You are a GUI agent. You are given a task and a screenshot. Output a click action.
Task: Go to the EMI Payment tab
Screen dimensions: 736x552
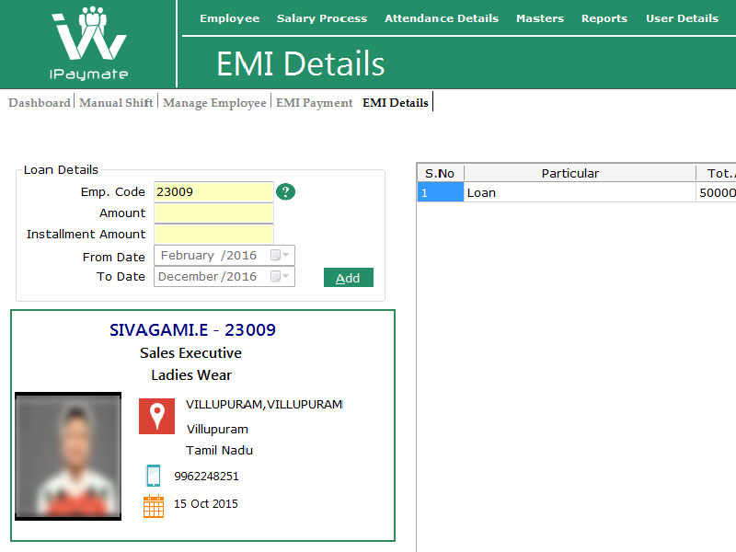pyautogui.click(x=314, y=103)
